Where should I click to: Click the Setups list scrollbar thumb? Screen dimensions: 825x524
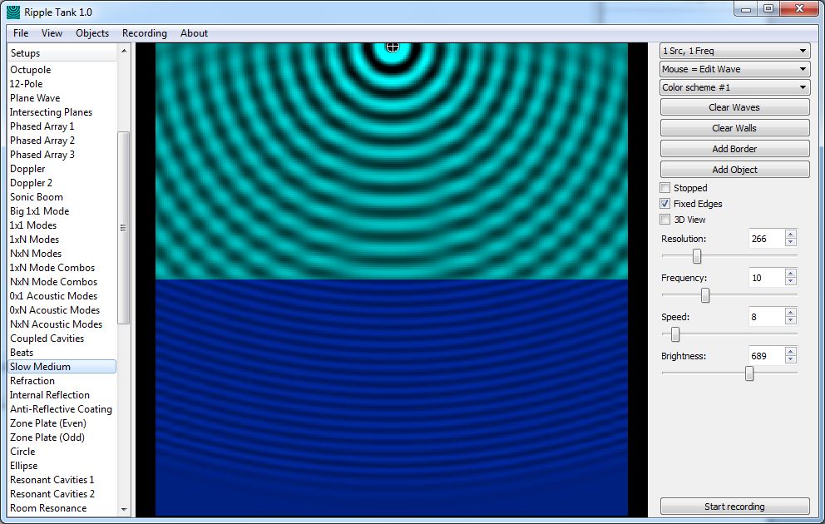pos(124,228)
